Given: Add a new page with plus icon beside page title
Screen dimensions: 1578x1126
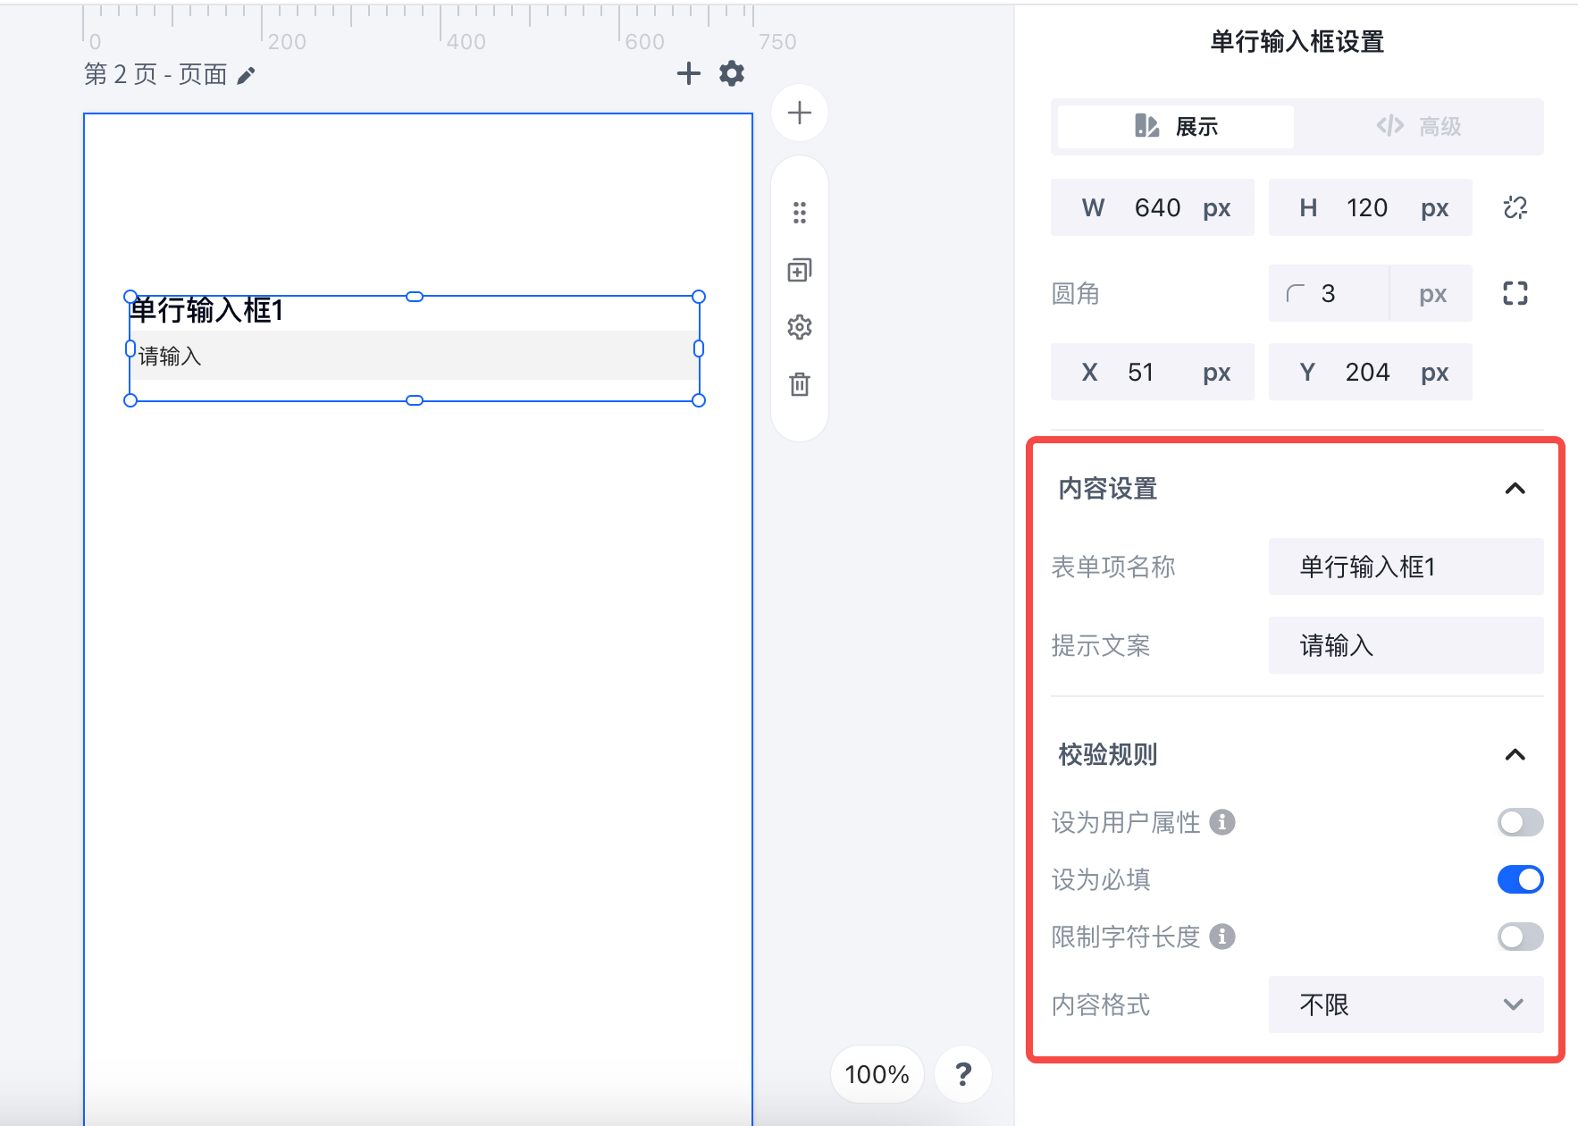Looking at the screenshot, I should 688,73.
